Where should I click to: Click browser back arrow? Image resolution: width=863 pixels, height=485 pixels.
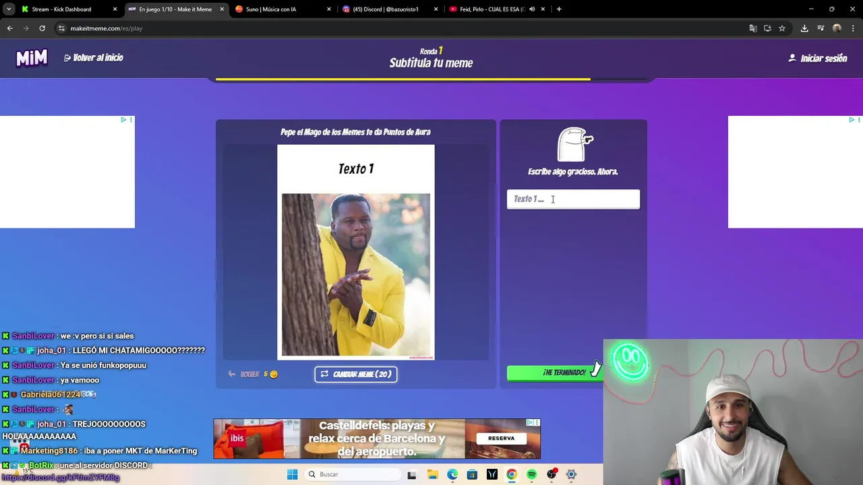tap(10, 28)
